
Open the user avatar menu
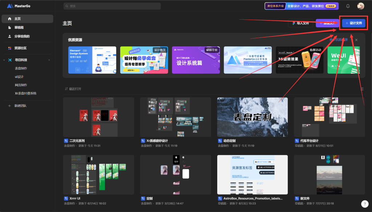tap(360, 6)
